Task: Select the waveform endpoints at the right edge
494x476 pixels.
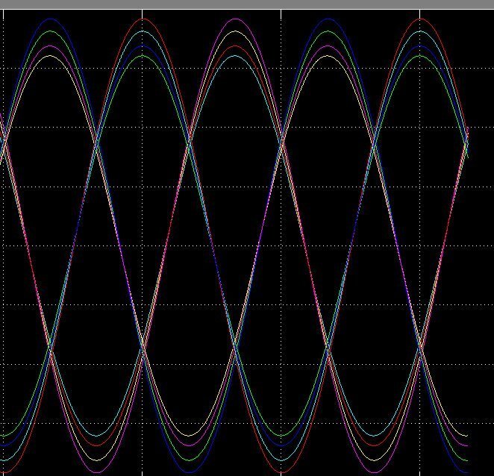Action: 467,140
